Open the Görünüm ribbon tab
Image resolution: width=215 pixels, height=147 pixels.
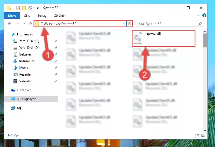pyautogui.click(x=60, y=16)
